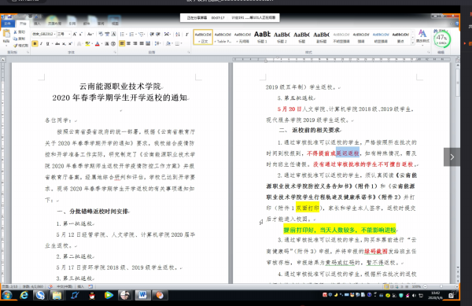Center-align the paragraph text
The width and height of the screenshot is (472, 306).
128,43
